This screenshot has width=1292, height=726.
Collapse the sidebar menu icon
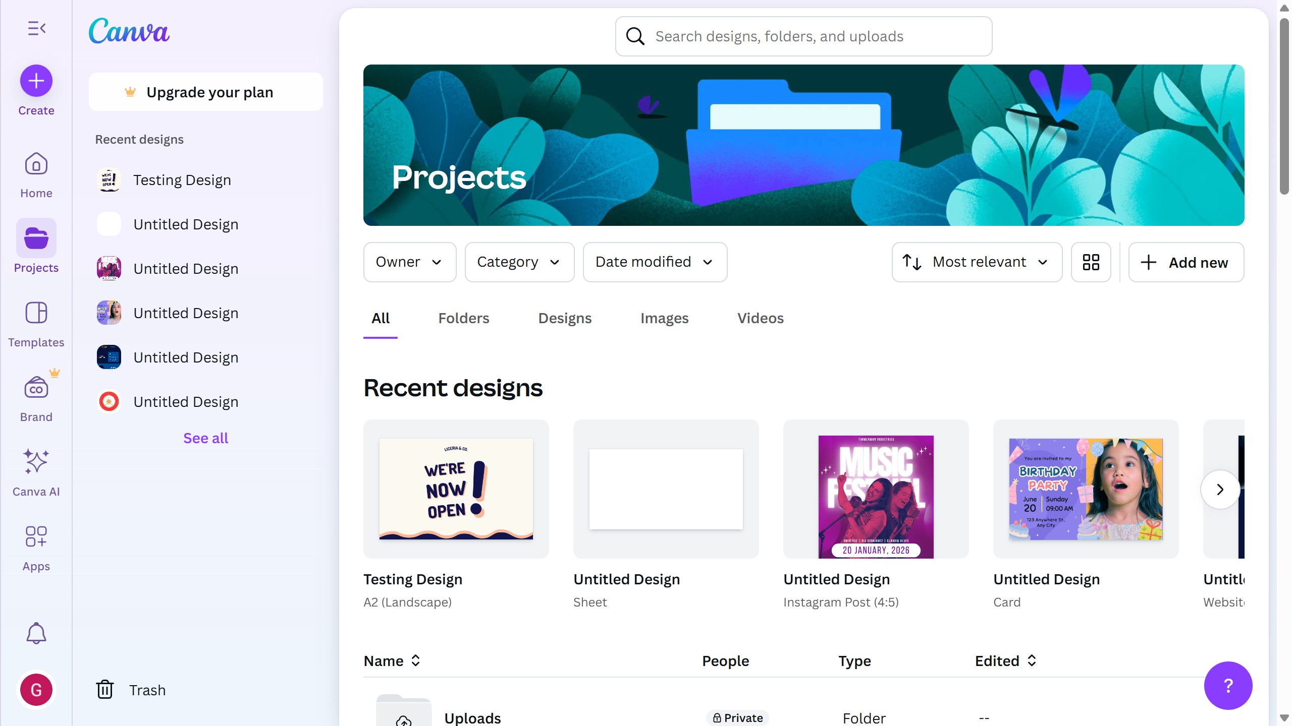pos(36,28)
